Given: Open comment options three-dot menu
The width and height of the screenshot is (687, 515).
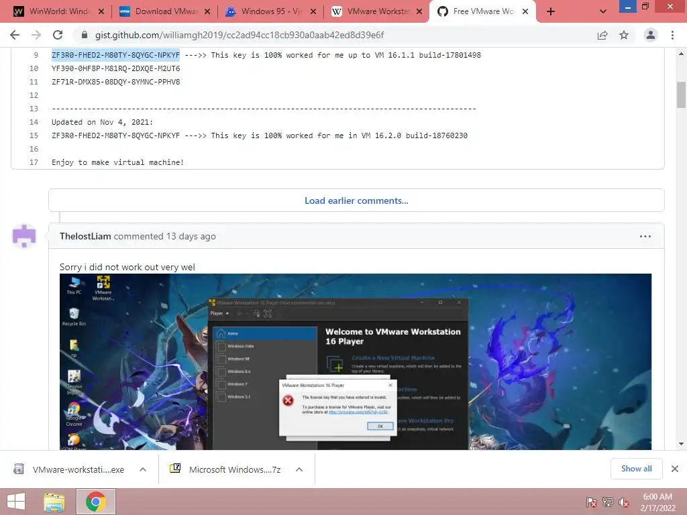Looking at the screenshot, I should click(x=645, y=237).
